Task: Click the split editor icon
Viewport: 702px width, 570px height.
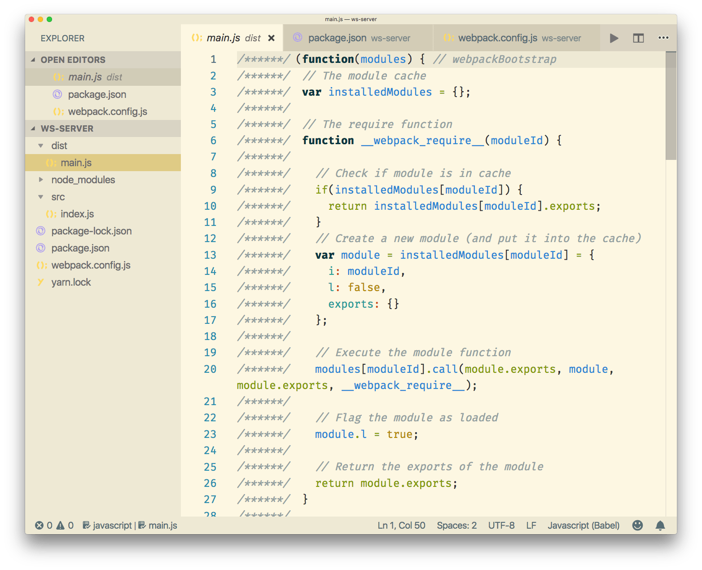Action: (638, 38)
